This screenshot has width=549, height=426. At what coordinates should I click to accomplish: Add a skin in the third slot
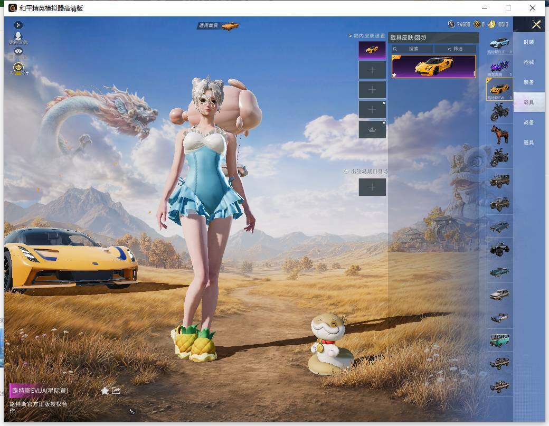[372, 90]
